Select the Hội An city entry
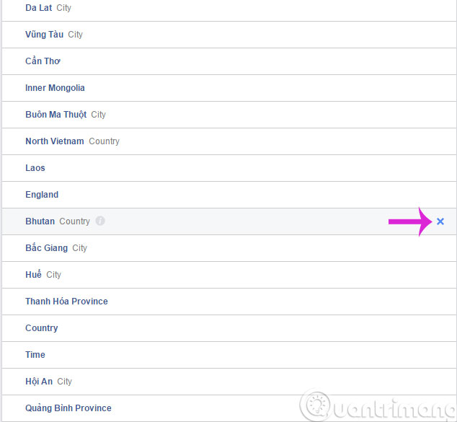Image resolution: width=457 pixels, height=422 pixels. (39, 382)
